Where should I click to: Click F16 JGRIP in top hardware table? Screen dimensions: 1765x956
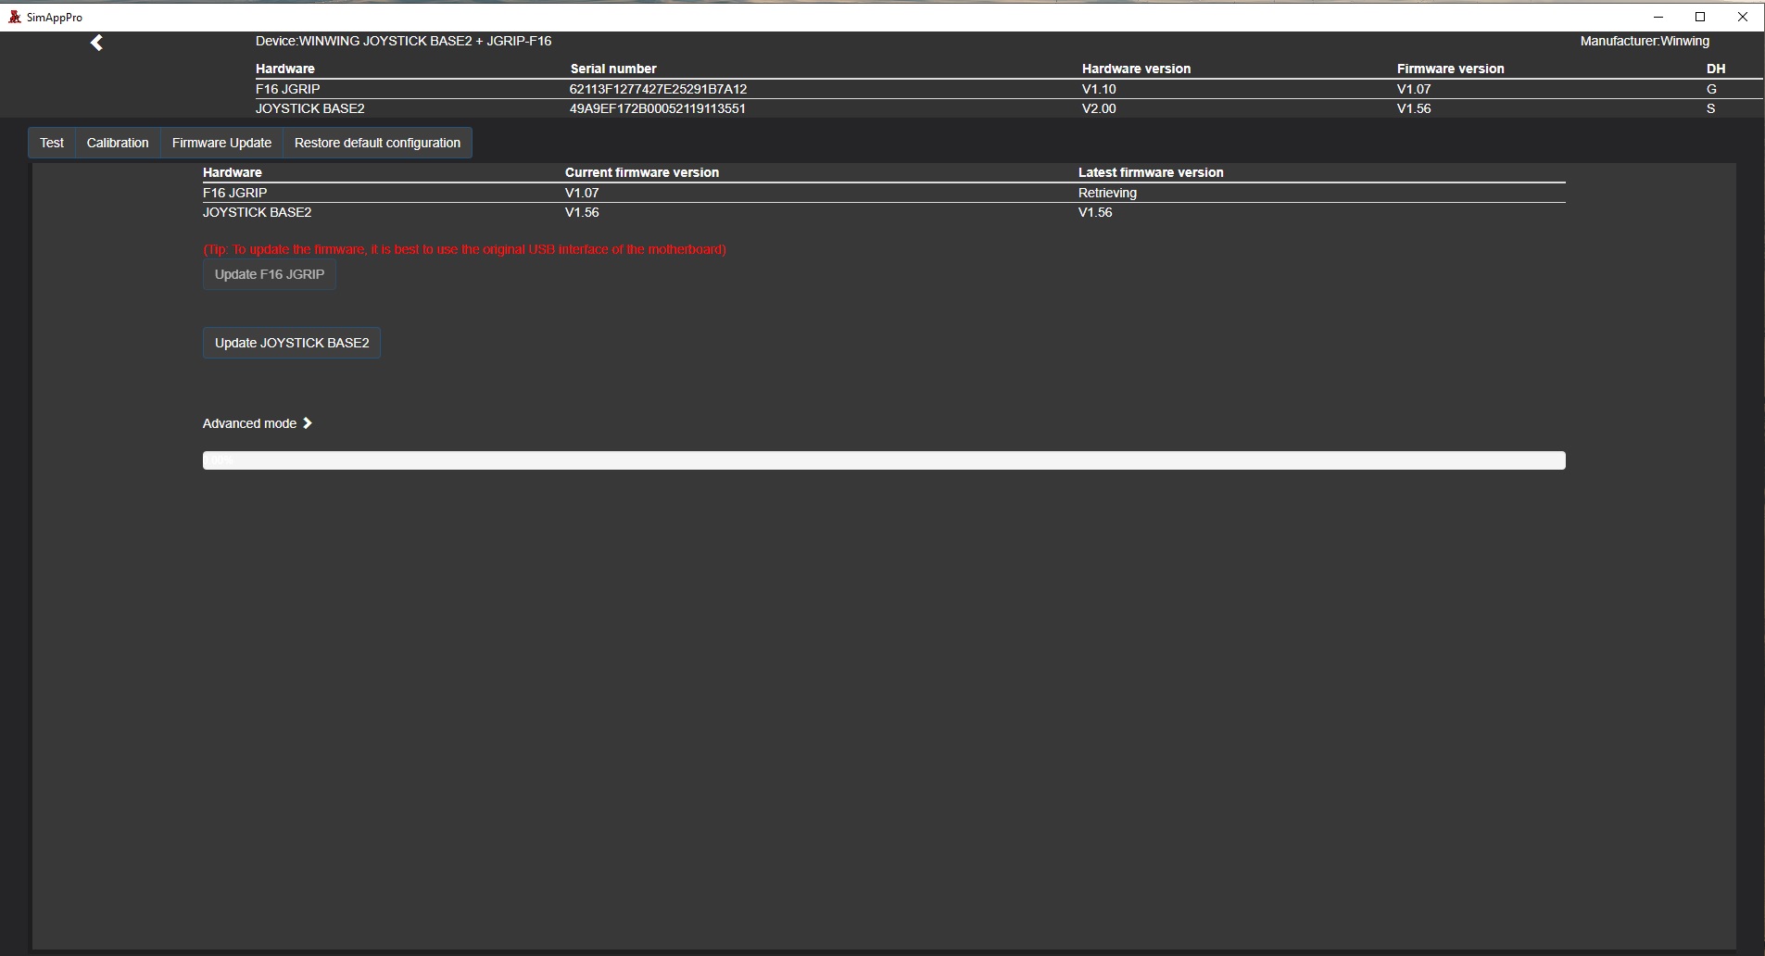point(288,89)
